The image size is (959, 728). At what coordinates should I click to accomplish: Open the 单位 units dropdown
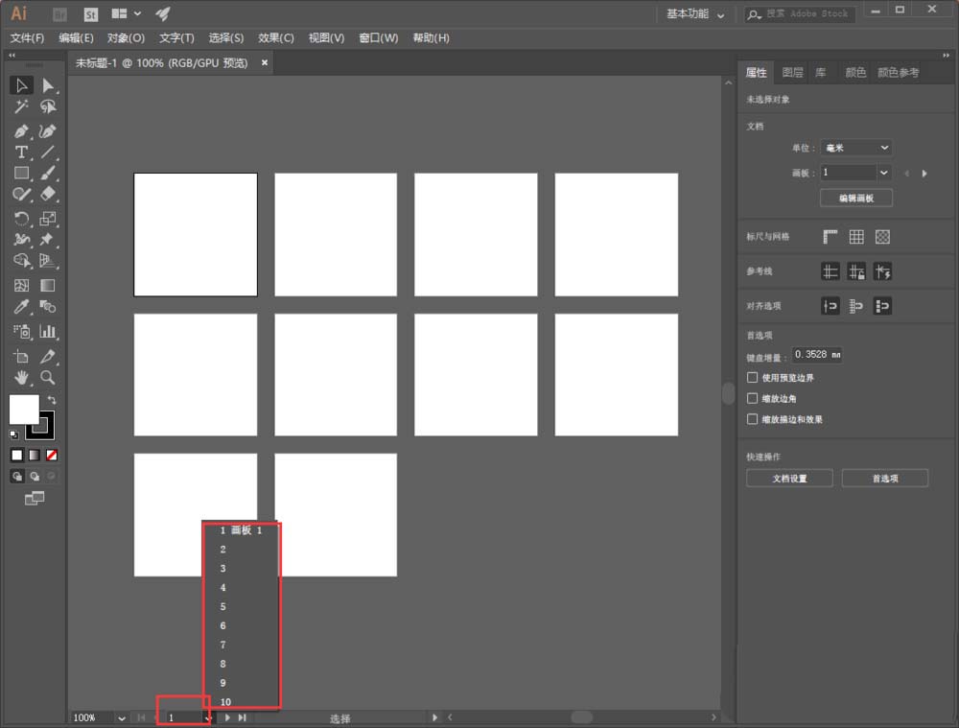tap(856, 147)
